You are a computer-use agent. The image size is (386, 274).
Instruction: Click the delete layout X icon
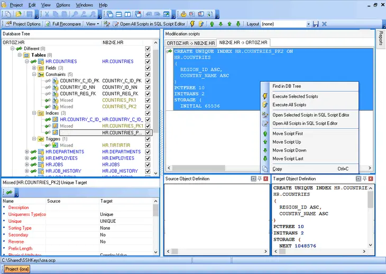pos(324,24)
